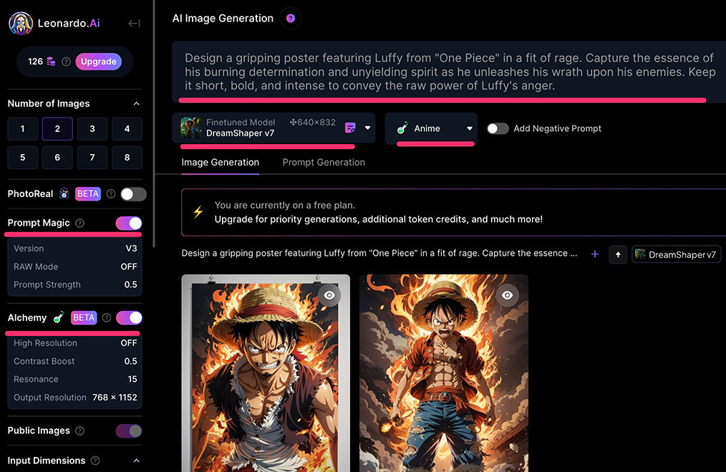Open the Finetuned Model dropdown arrow
This screenshot has height=472, width=726.
pos(367,127)
